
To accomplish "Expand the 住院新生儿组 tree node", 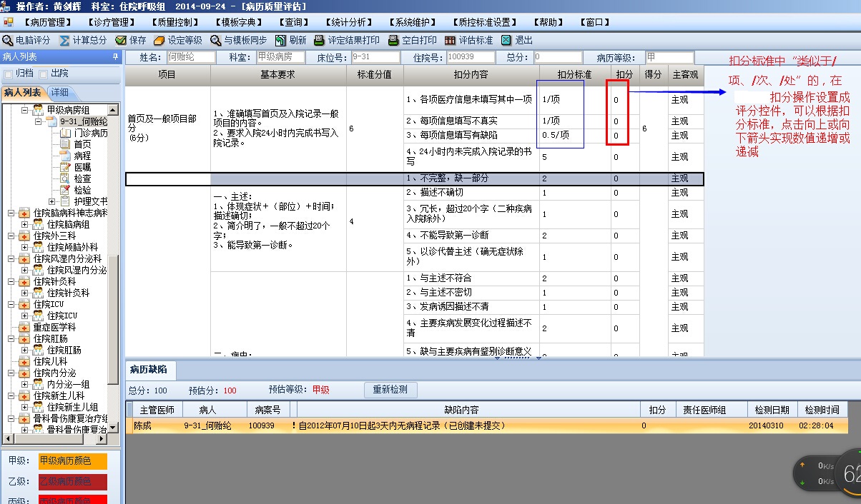I will [24, 407].
